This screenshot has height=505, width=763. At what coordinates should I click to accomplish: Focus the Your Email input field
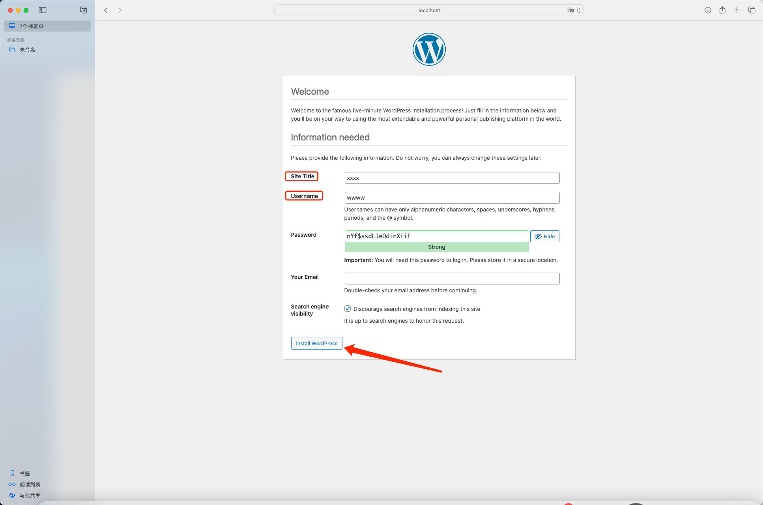452,278
